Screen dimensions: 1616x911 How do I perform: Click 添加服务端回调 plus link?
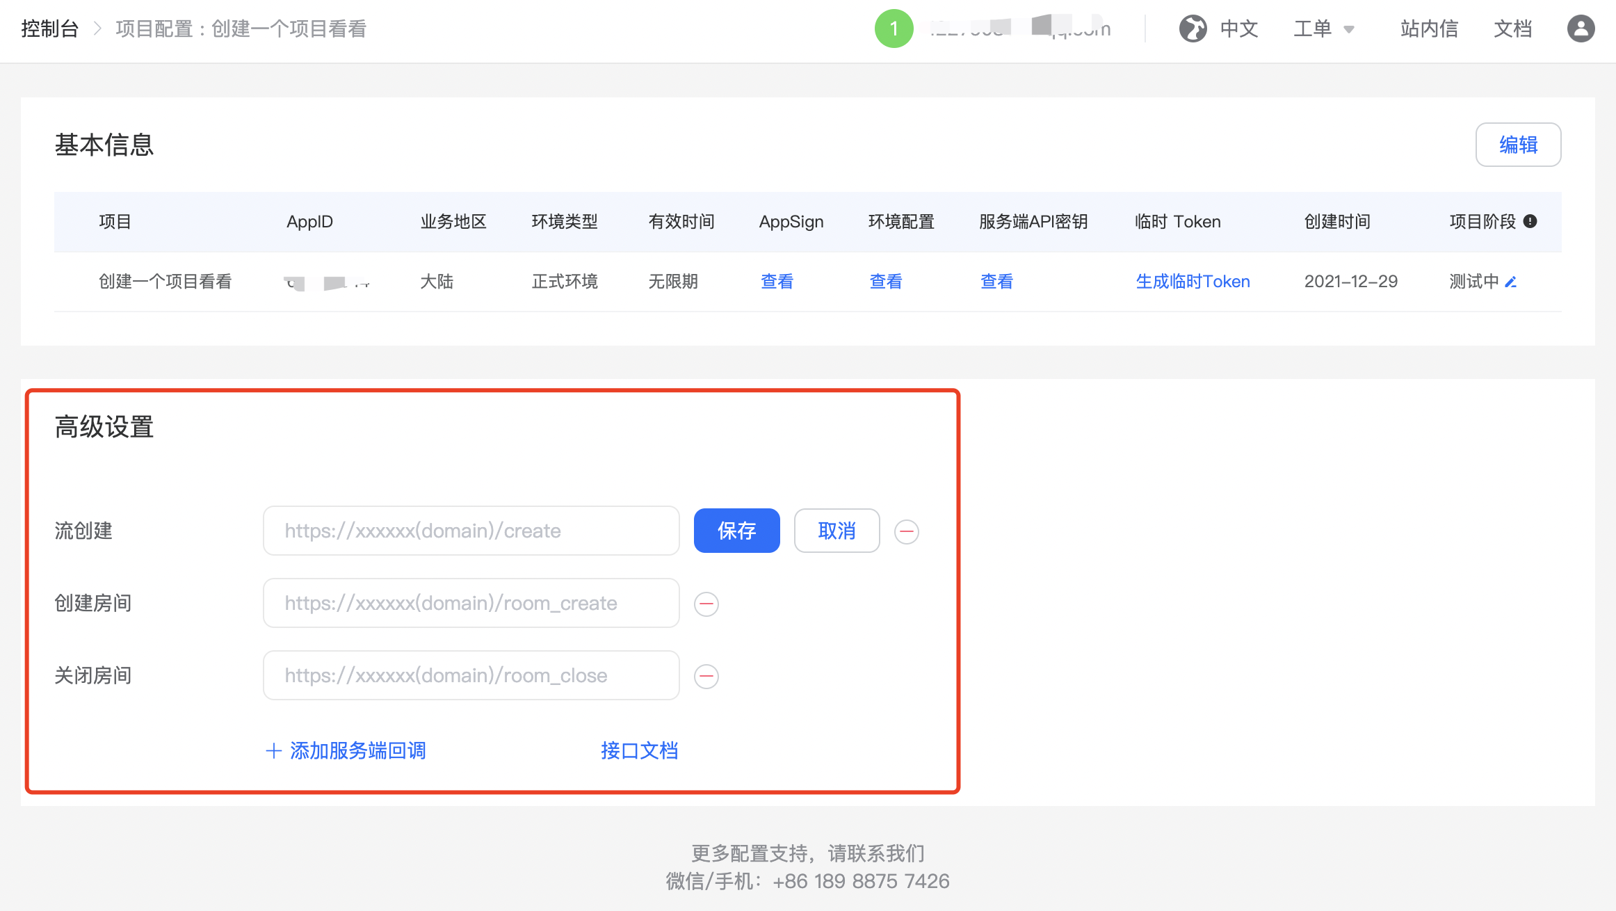[346, 750]
